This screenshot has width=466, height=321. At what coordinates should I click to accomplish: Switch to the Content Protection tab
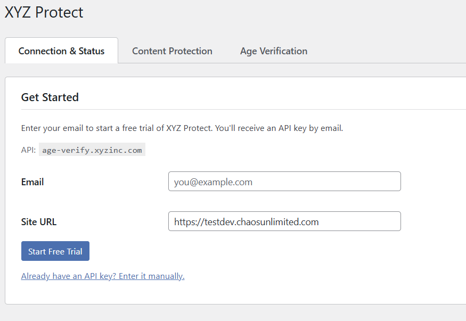tap(172, 51)
